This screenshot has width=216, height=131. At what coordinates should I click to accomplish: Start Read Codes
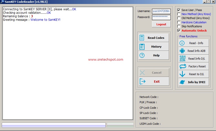coord(154,38)
